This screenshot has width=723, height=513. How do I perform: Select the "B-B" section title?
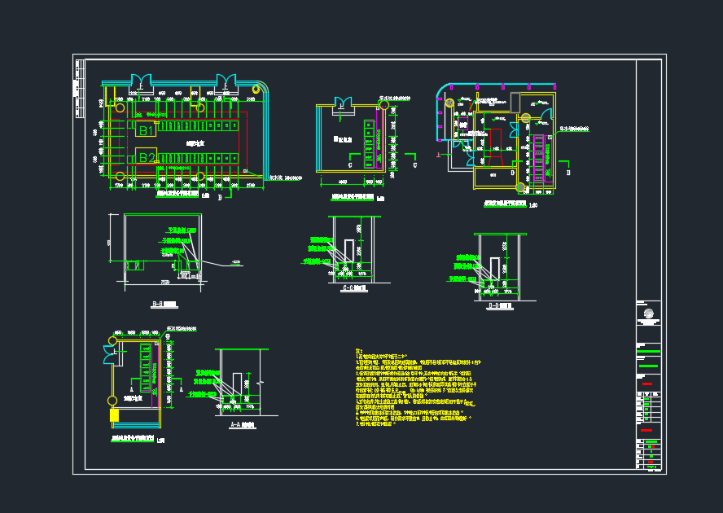click(x=164, y=305)
